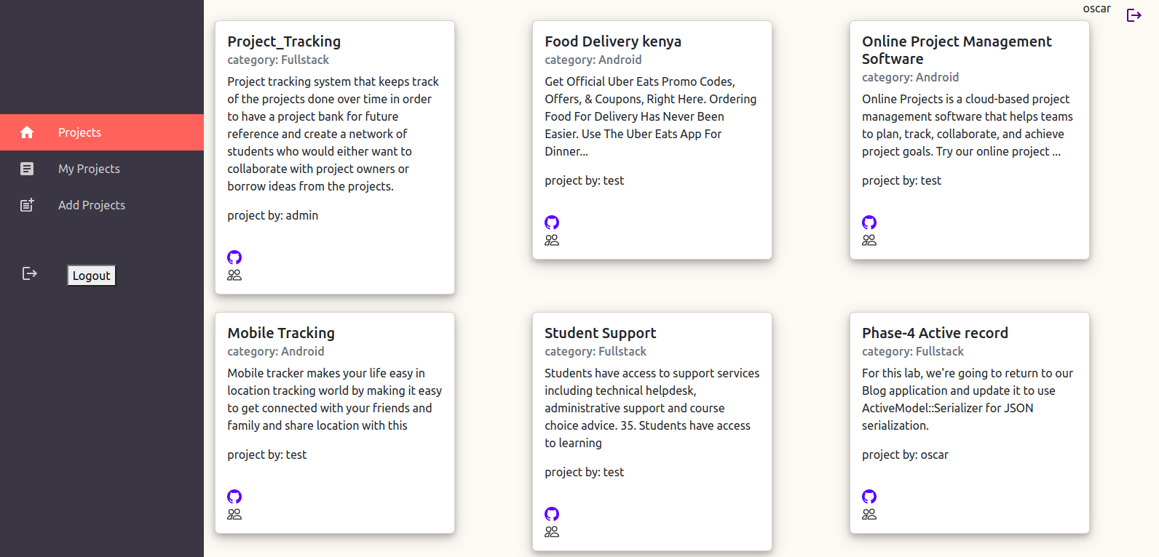Select the Add Projects icon in sidebar
Screen dimensions: 1159x557
click(27, 204)
